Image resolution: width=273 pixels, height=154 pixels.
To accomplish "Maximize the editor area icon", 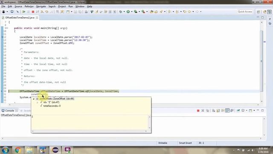I will (x=263, y=18).
